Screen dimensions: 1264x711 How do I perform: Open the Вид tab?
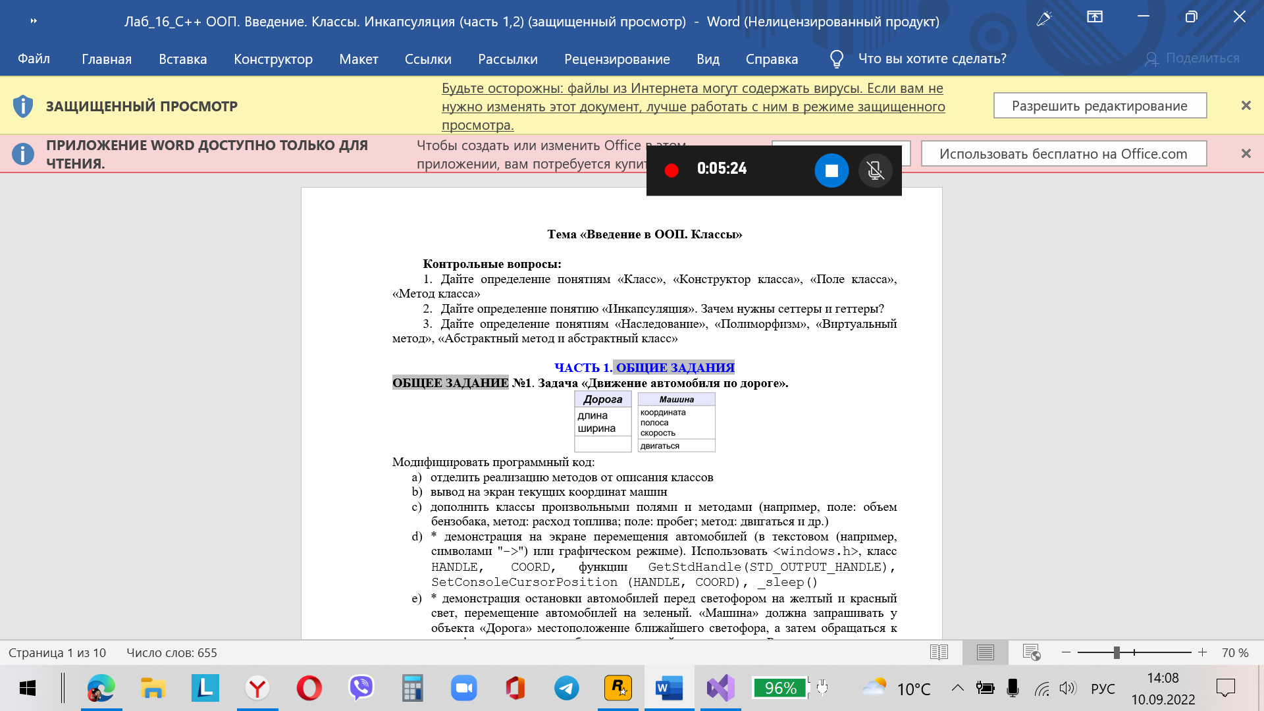click(708, 59)
